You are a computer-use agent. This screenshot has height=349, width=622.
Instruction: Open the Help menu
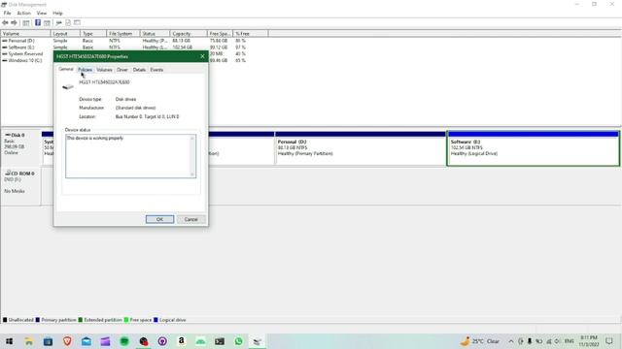57,13
